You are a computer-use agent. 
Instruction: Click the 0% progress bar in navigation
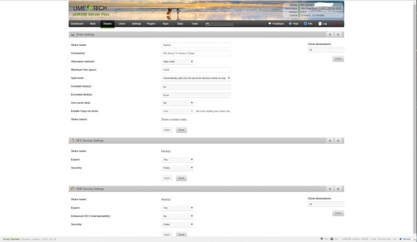click(x=219, y=24)
